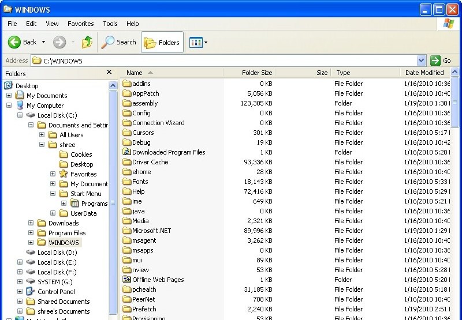Image resolution: width=462 pixels, height=320 pixels.
Task: Select the Connection Wizard folder name
Action: (x=158, y=123)
